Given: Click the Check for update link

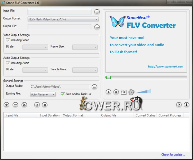Looking at the screenshot, I should 173,155.
